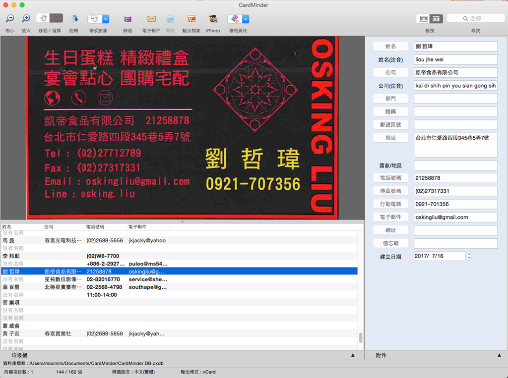The height and width of the screenshot is (378, 508).
Task: Click the zoom in (放大) magnifier icon
Action: point(26,19)
